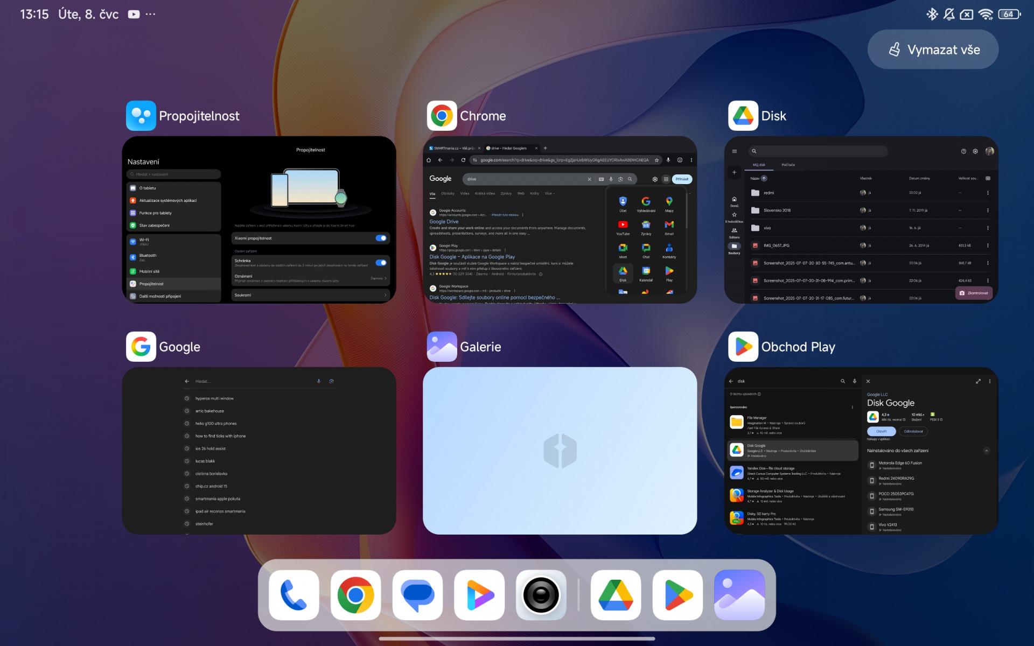Select Videa tab in Google results
Image resolution: width=1034 pixels, height=646 pixels.
pyautogui.click(x=464, y=193)
